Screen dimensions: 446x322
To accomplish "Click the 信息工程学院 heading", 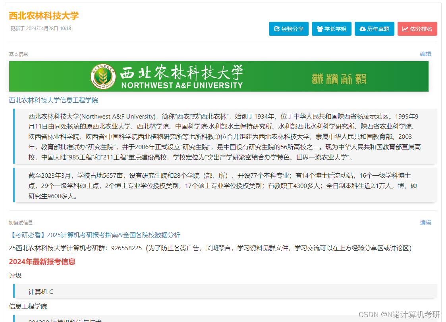I will (x=28, y=307).
